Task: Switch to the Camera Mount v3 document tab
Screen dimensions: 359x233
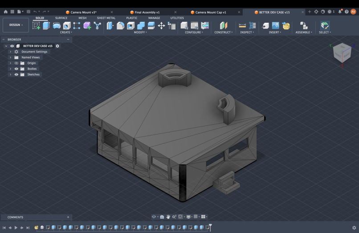Action: (83, 12)
